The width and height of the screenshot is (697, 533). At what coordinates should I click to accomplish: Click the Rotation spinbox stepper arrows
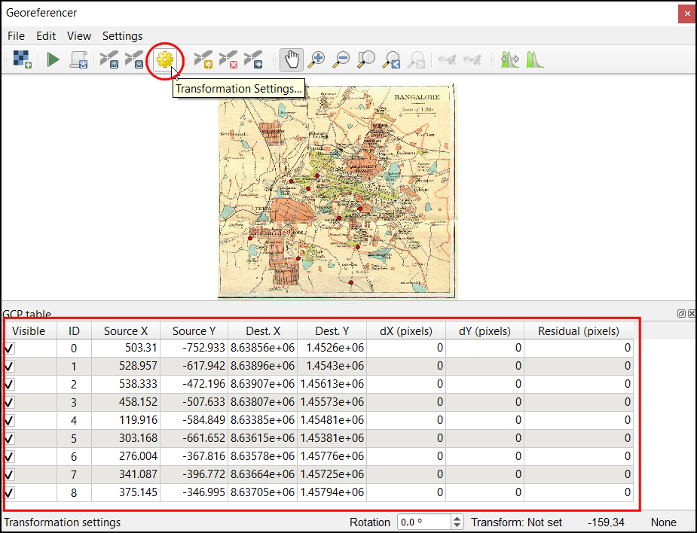click(x=457, y=522)
